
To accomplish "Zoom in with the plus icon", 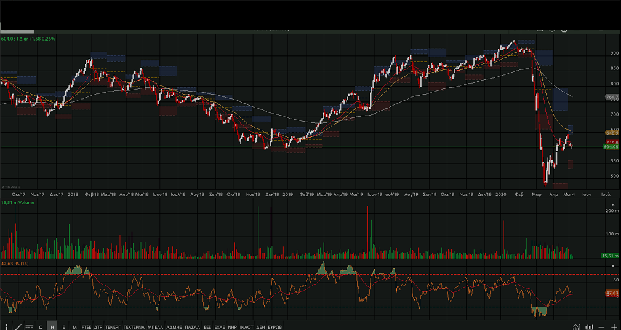I will pos(614,326).
